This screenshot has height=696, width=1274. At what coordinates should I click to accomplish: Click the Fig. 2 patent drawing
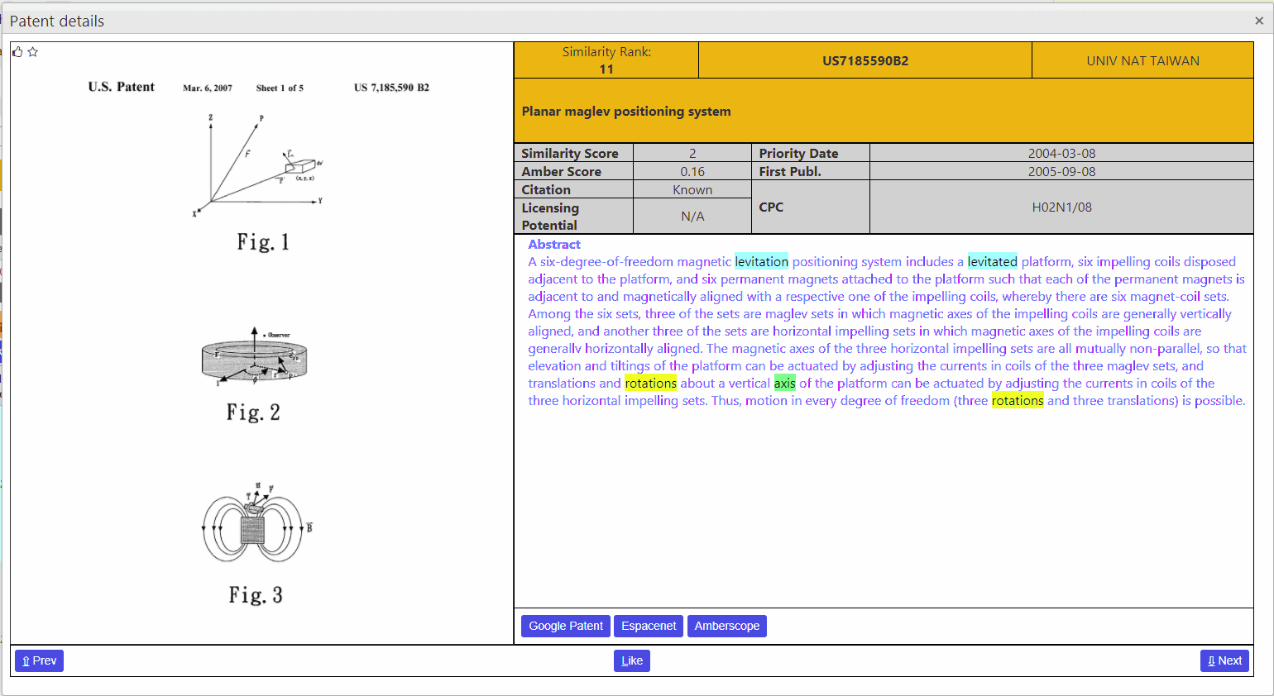tap(254, 357)
